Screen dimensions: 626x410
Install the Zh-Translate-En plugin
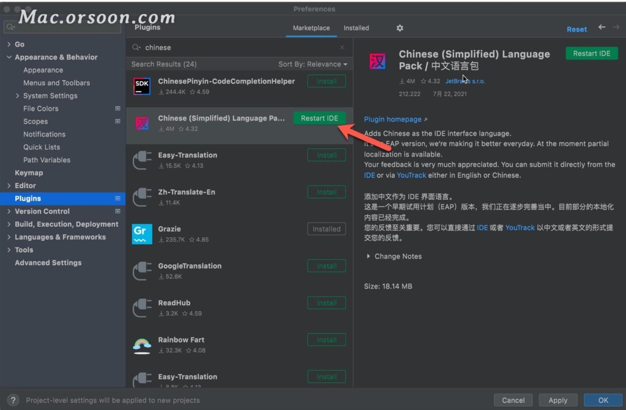327,192
